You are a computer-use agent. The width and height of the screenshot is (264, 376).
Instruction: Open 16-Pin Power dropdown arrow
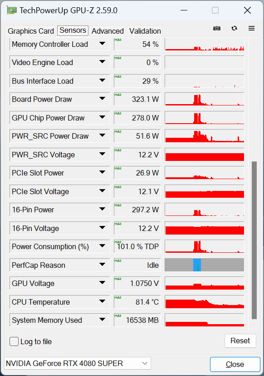tap(102, 209)
